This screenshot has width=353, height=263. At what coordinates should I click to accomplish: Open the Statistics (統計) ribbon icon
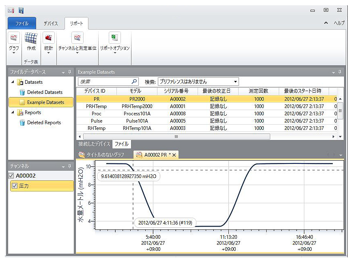pyautogui.click(x=49, y=38)
